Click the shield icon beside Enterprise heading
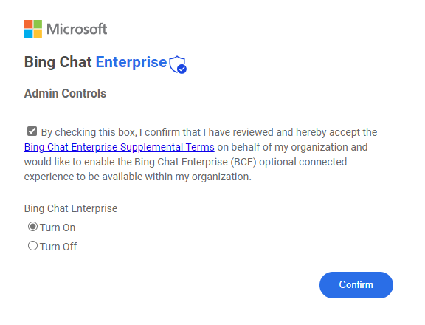425x325 pixels. (x=178, y=64)
